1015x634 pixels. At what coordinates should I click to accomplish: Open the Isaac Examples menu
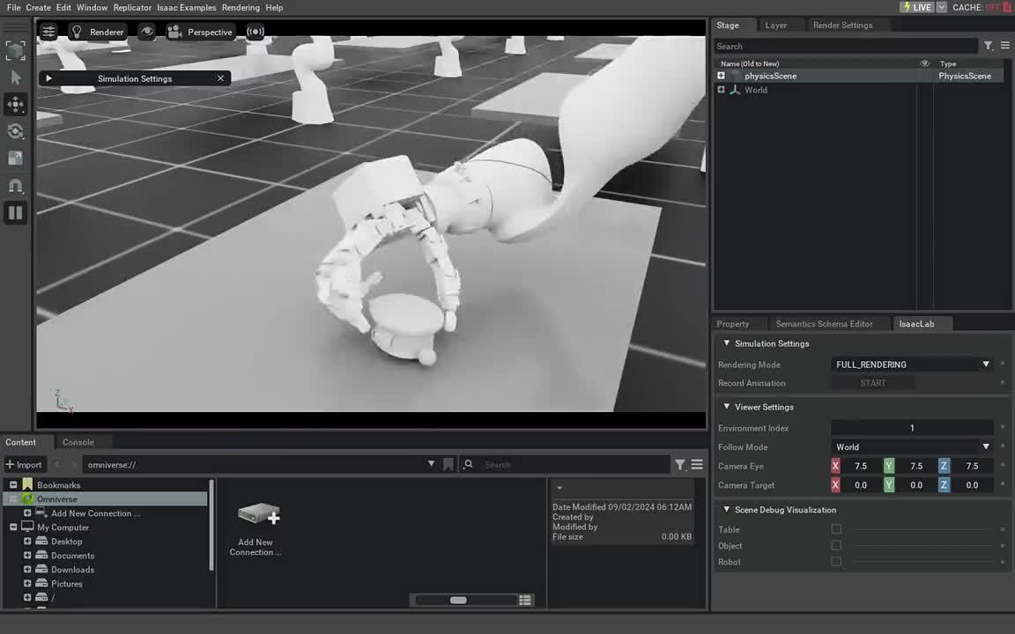186,8
